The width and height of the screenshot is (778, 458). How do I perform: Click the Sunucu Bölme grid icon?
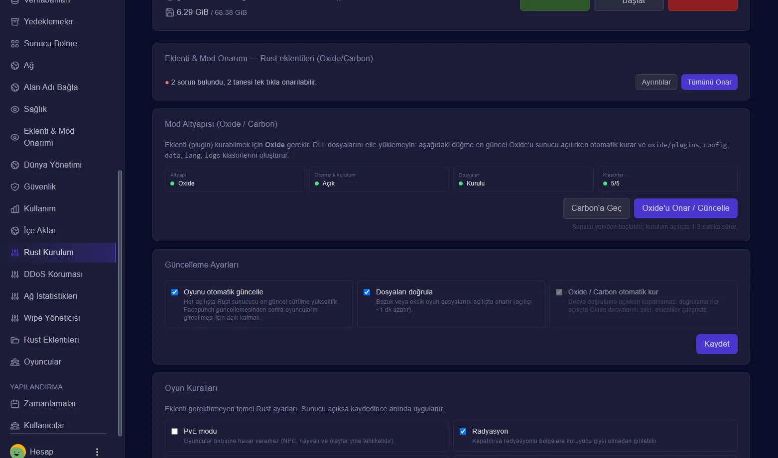(x=15, y=44)
